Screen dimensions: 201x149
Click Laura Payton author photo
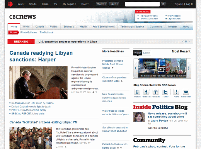click(x=139, y=117)
